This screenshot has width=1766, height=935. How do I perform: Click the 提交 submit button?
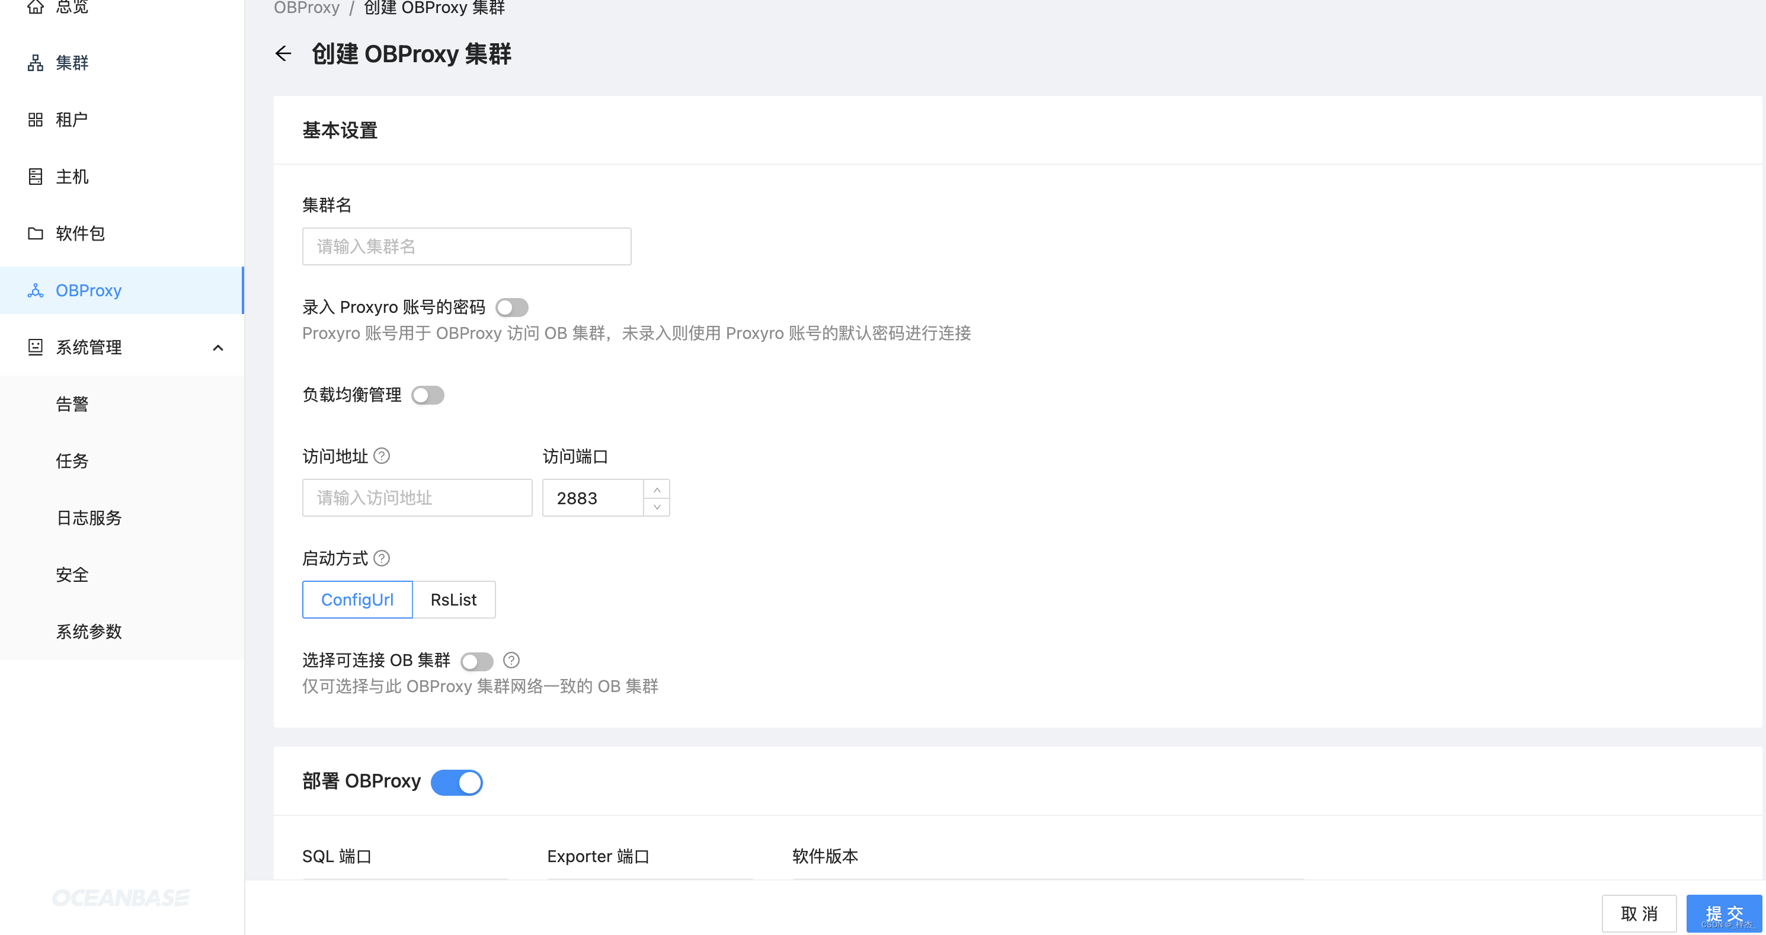tap(1723, 913)
